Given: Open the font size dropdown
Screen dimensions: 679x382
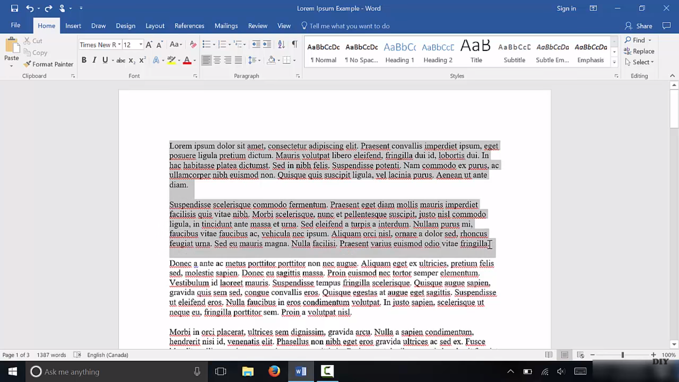Looking at the screenshot, I should 140,45.
